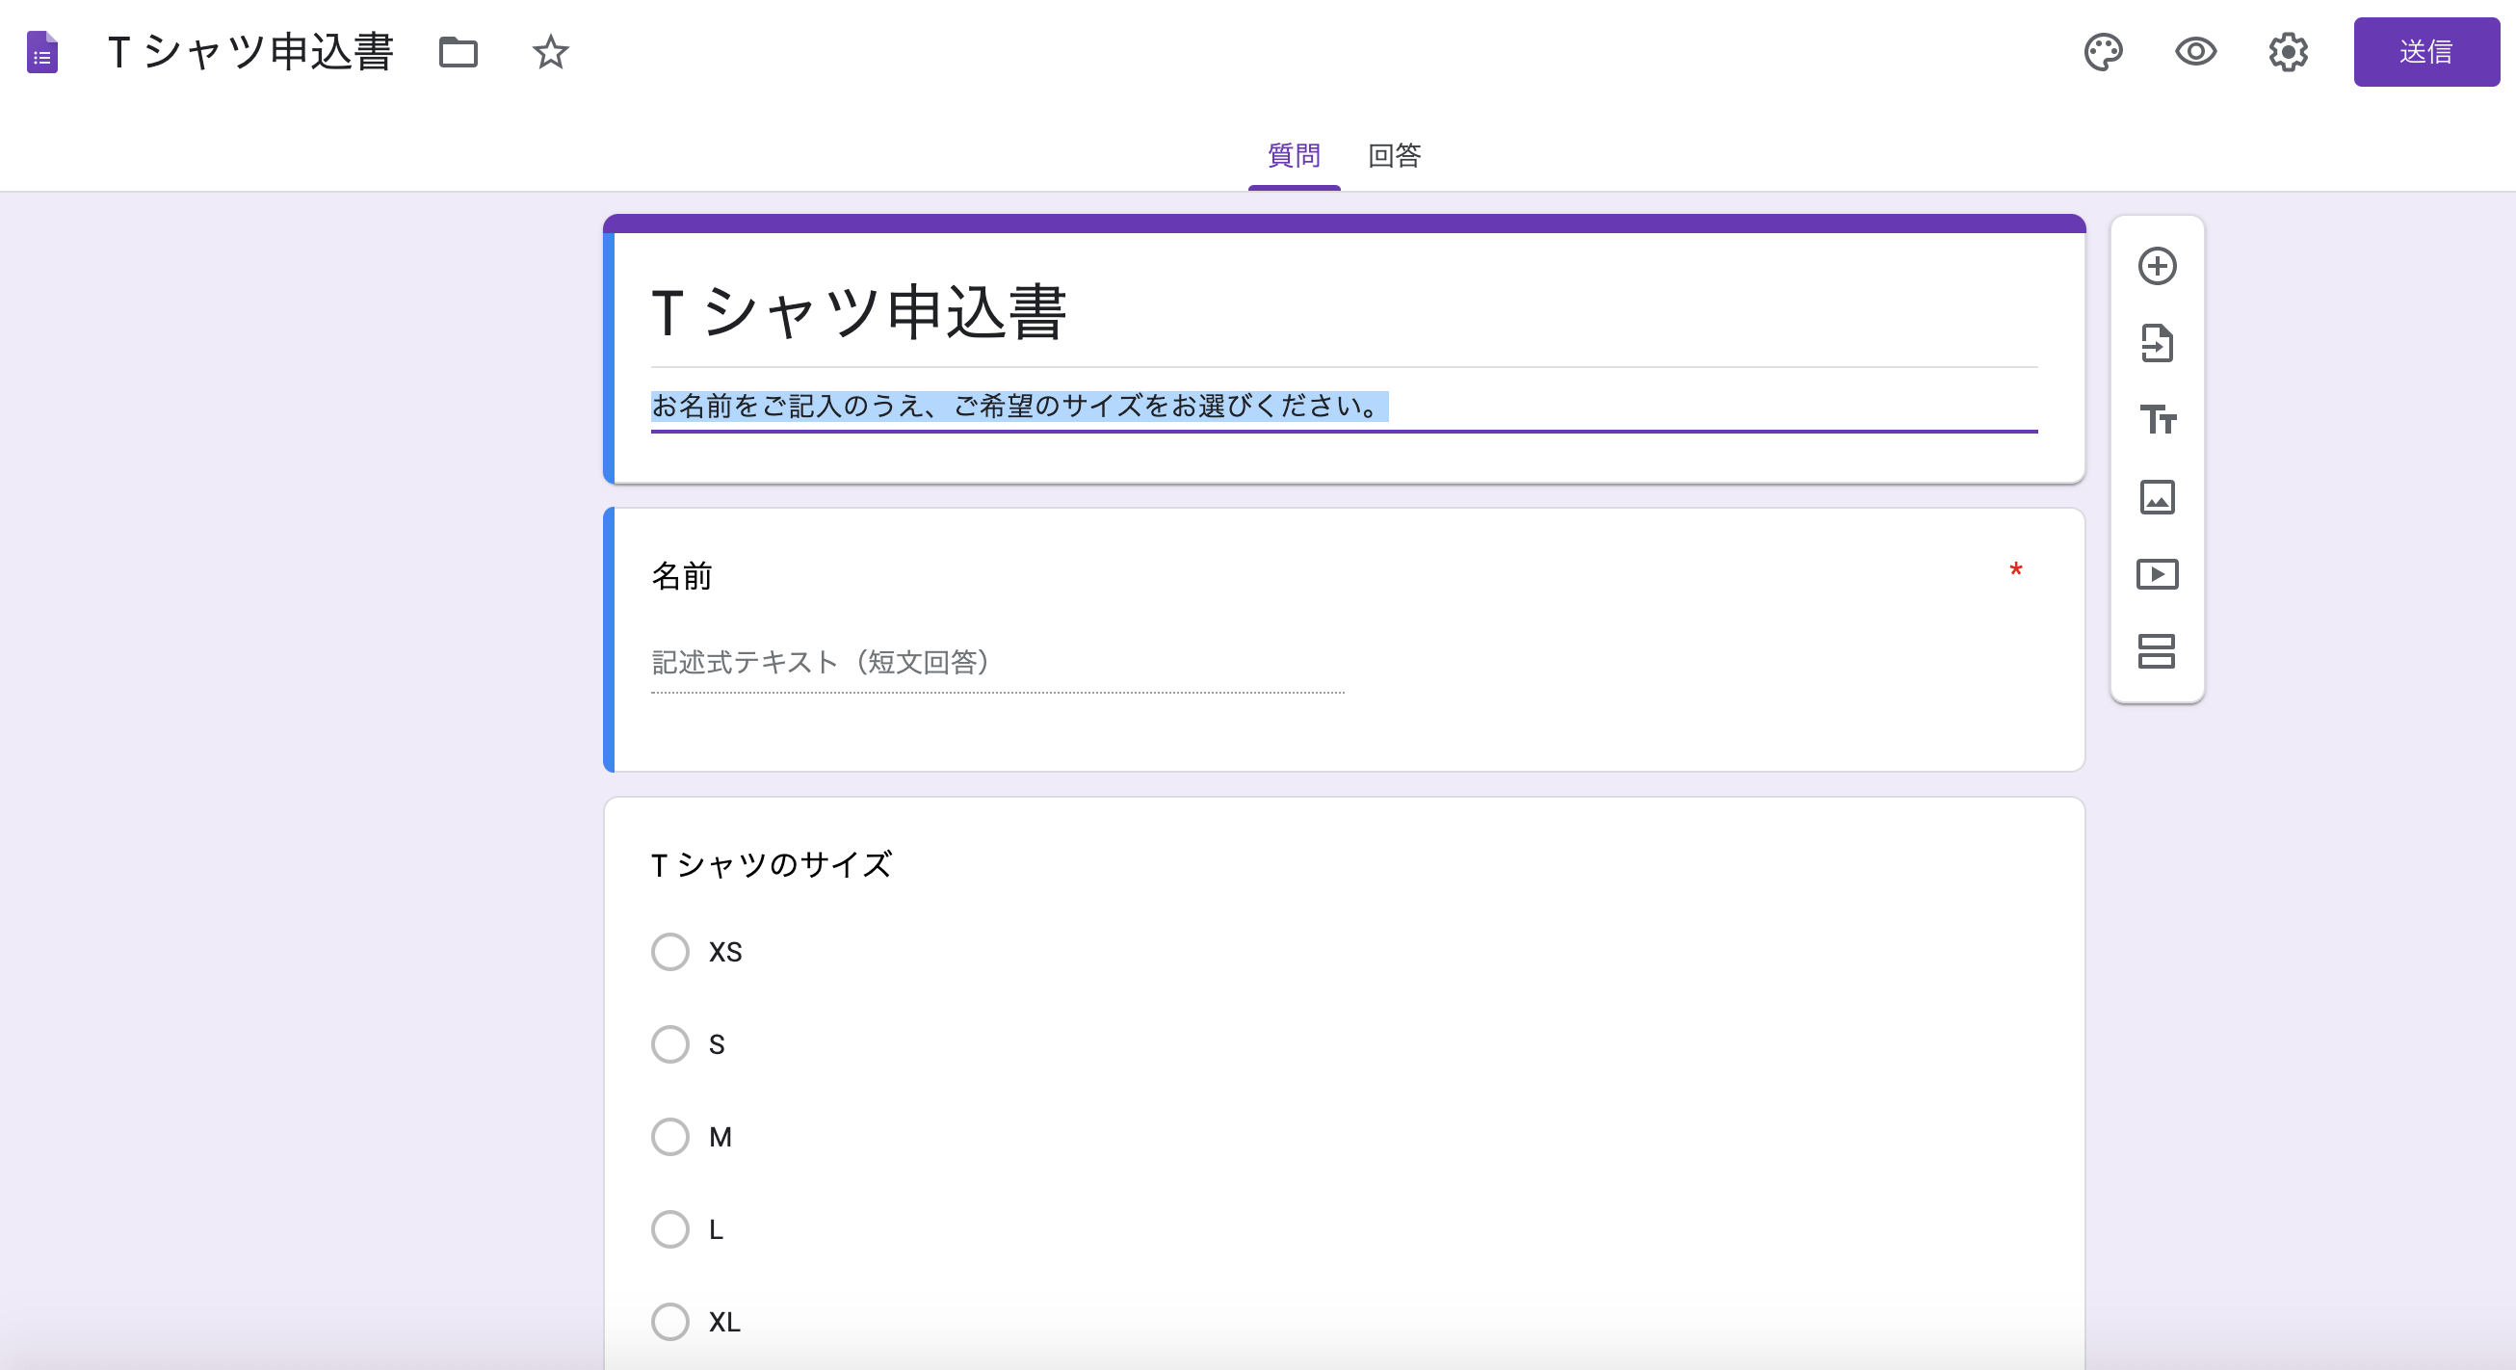Open form settings gear icon
The image size is (2516, 1370).
[x=2288, y=52]
